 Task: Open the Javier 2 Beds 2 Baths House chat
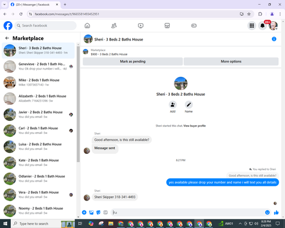[x=38, y=115]
